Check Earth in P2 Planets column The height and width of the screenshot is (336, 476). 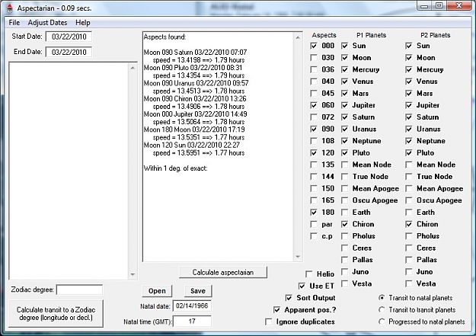click(x=409, y=213)
